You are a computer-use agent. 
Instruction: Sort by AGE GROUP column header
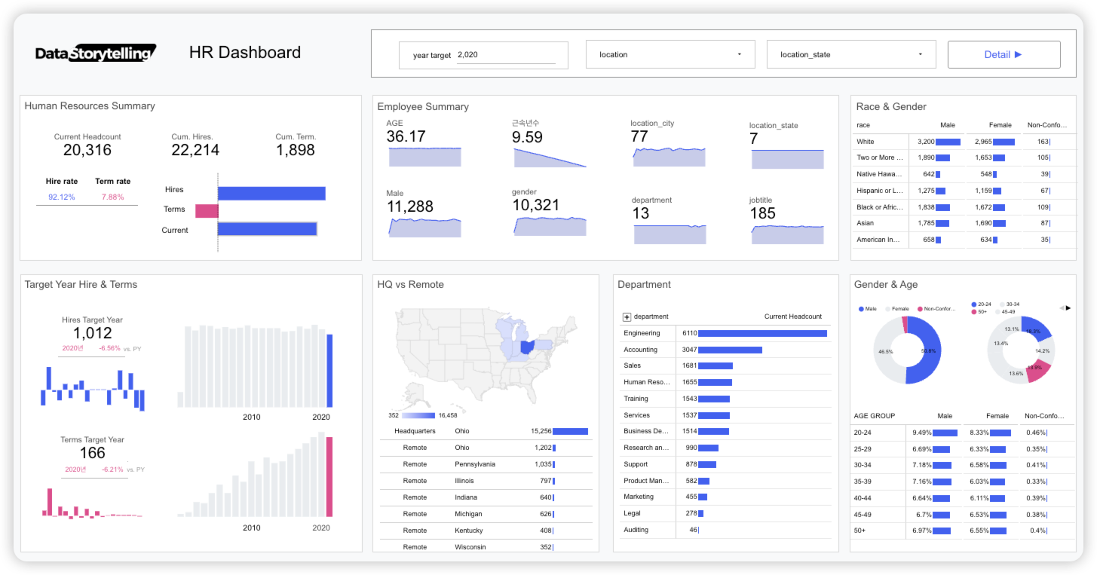pyautogui.click(x=875, y=416)
